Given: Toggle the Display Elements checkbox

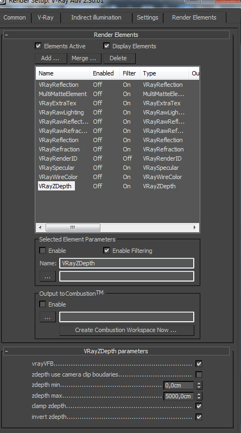Looking at the screenshot, I should pyautogui.click(x=106, y=46).
